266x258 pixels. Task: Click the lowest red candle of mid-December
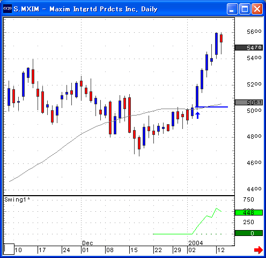139,143
